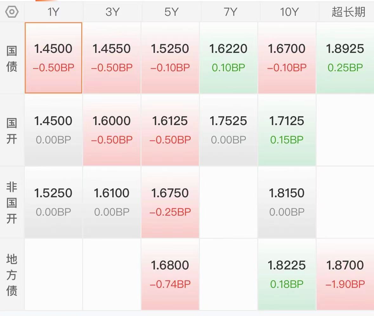The image size is (374, 316).
Task: Open the 地方债 超长期 cell showing 1.8700
Action: point(345,274)
